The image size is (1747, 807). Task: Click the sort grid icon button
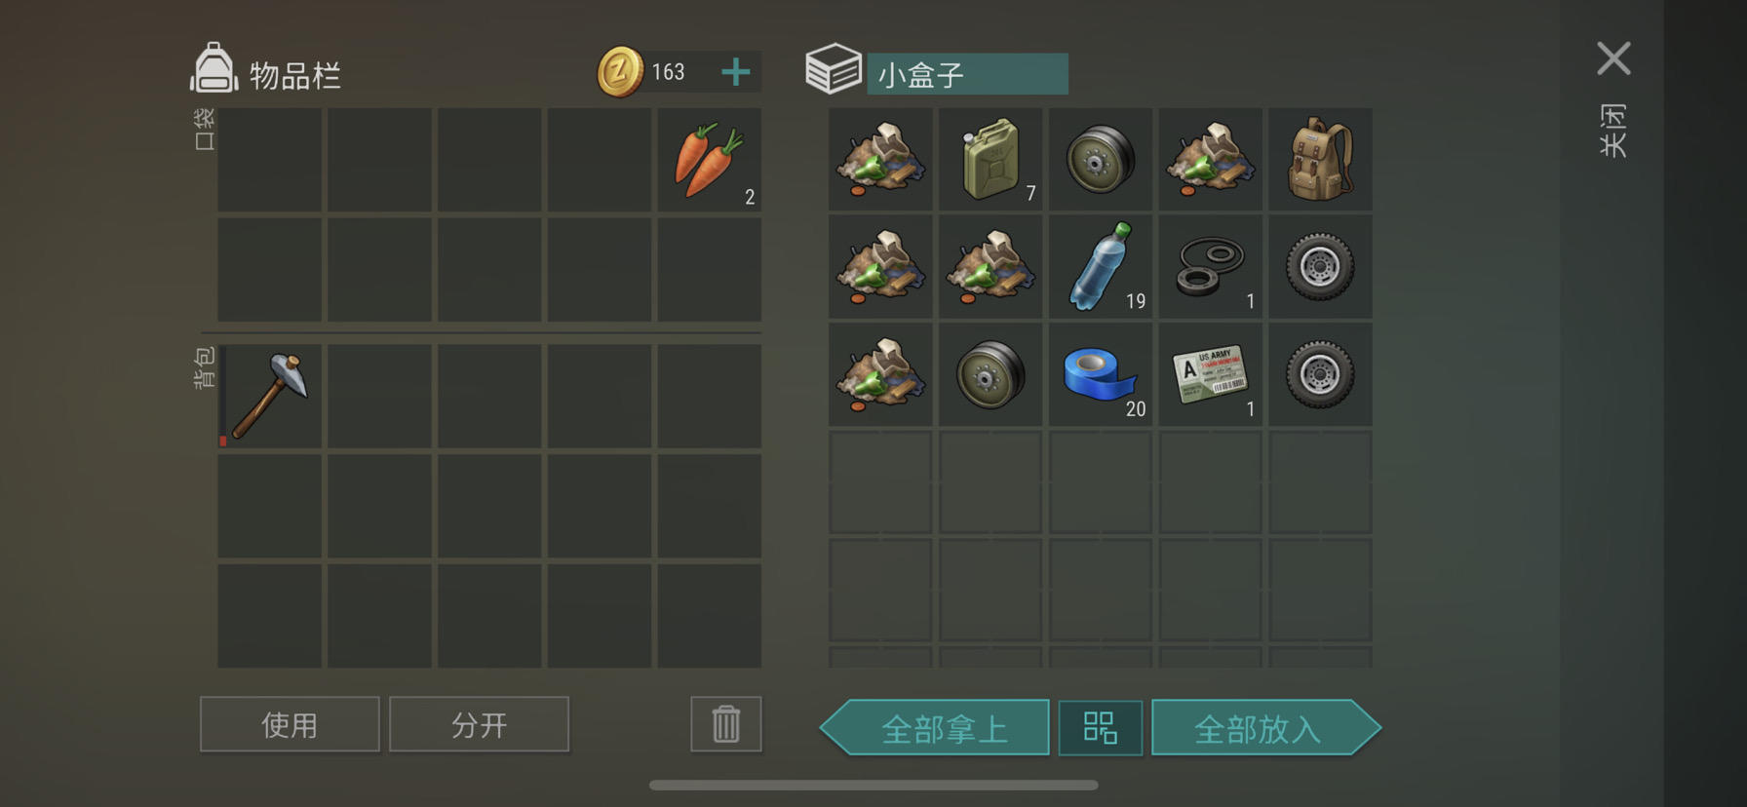1101,728
